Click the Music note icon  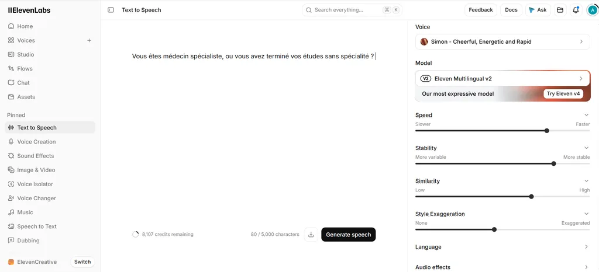[11, 212]
